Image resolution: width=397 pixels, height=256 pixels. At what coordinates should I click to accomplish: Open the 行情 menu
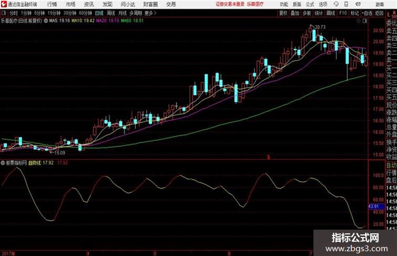pyautogui.click(x=52, y=4)
